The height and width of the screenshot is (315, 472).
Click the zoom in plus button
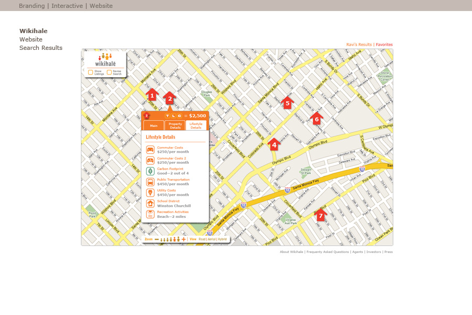pyautogui.click(x=183, y=239)
